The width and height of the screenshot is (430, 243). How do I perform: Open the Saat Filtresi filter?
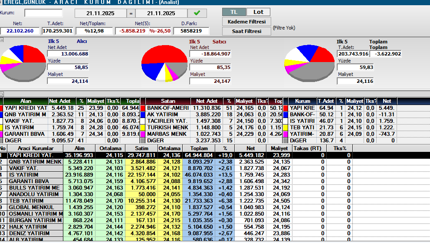(x=246, y=31)
